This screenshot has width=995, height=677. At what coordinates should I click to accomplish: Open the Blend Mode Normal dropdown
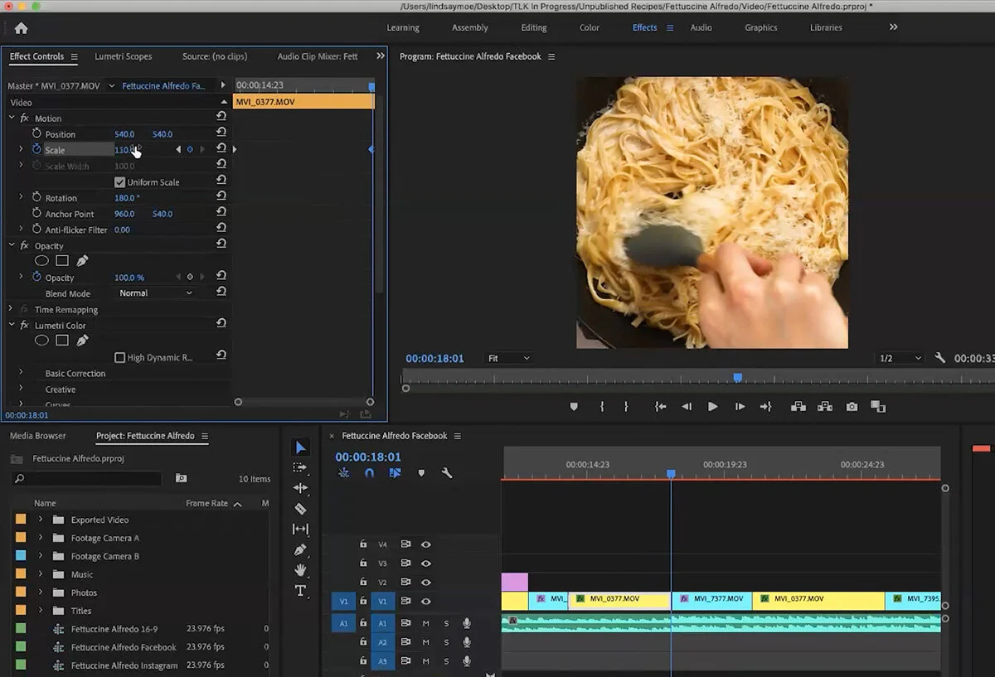click(x=156, y=293)
